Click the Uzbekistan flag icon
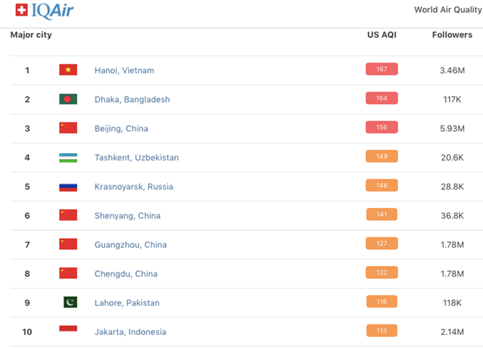This screenshot has height=348, width=483. (x=68, y=158)
